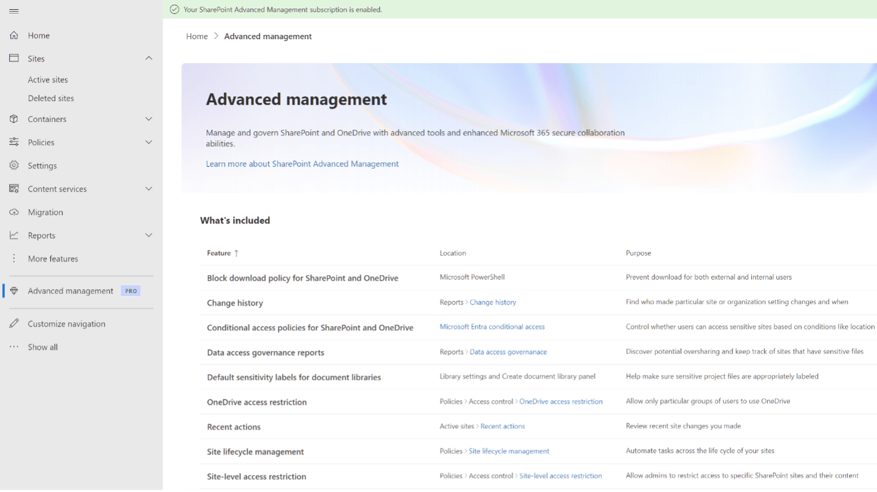Expand the Reports section chevron
877x492 pixels.
coord(148,235)
